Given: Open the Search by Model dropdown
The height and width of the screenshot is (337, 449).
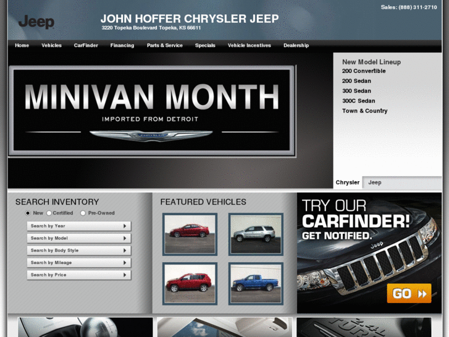Looking at the screenshot, I should point(79,238).
